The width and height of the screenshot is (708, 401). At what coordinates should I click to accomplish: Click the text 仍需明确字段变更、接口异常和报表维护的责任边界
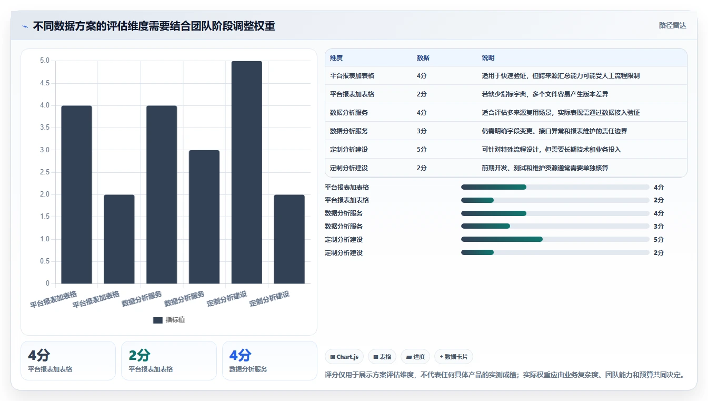tap(554, 131)
